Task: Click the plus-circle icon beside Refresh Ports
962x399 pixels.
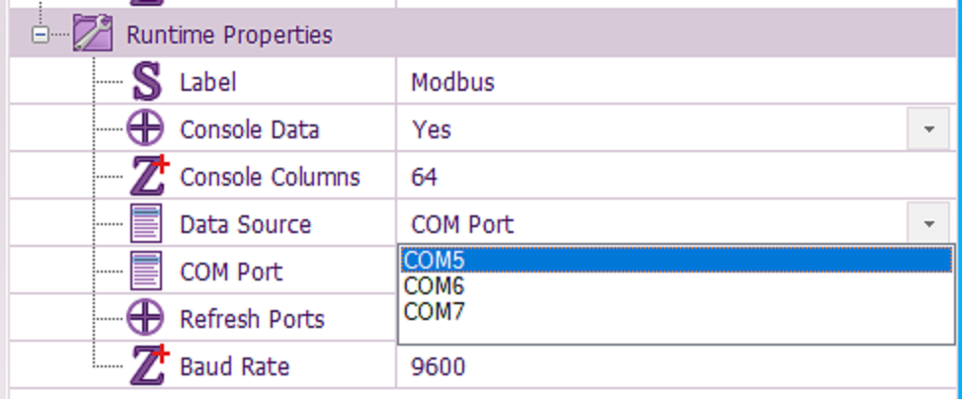Action: tap(146, 319)
